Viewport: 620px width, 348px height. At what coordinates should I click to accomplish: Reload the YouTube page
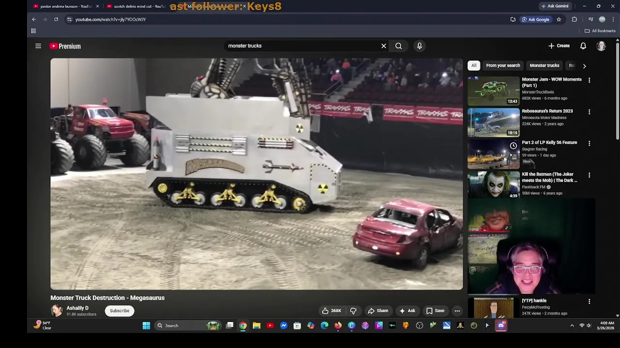click(x=56, y=19)
